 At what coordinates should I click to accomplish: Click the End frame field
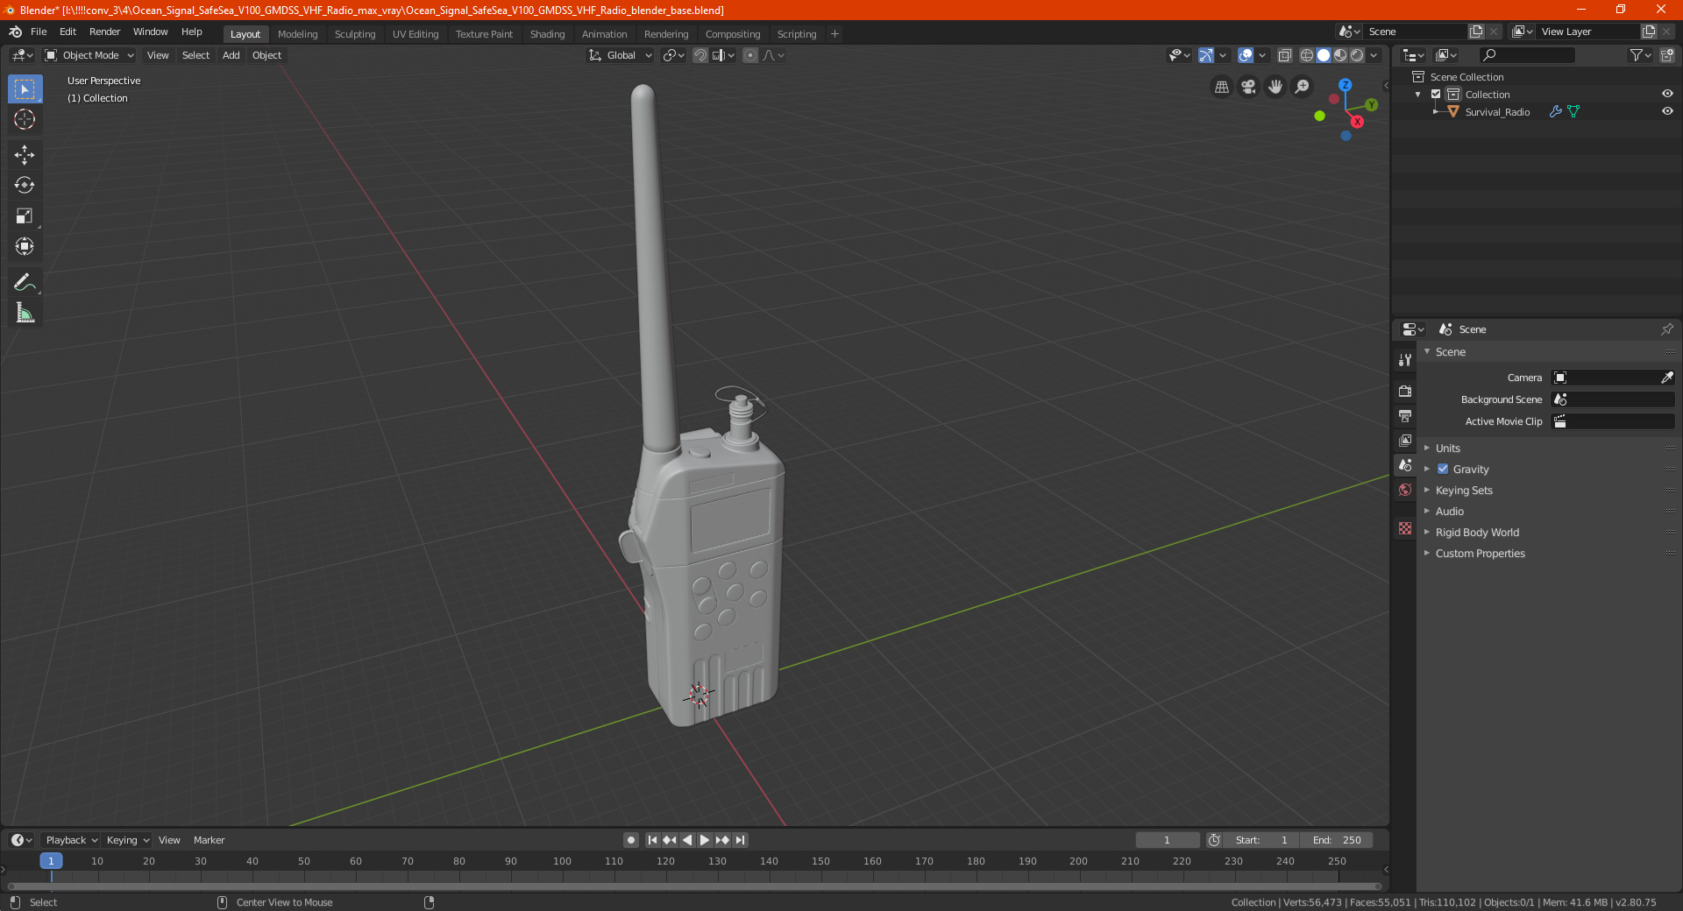coord(1337,840)
